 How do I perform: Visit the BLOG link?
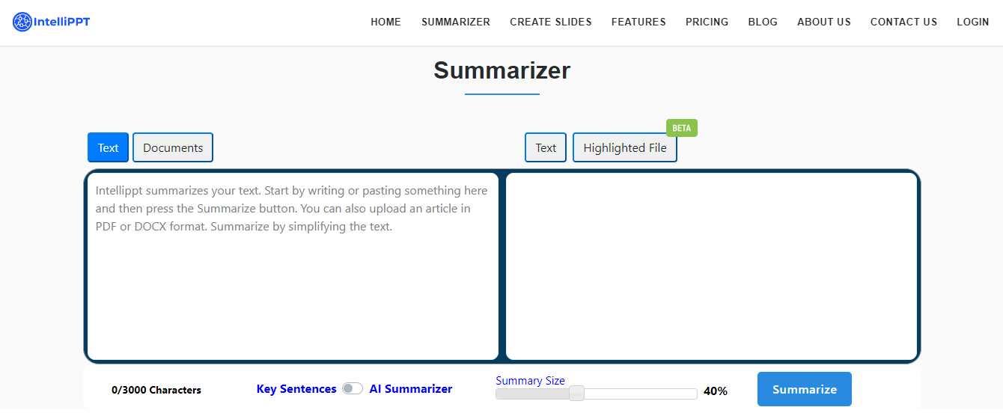click(x=762, y=22)
